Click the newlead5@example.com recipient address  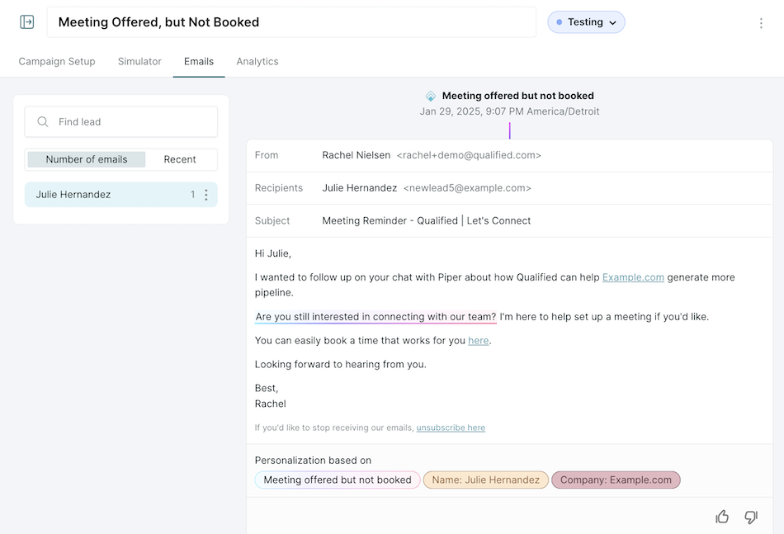click(467, 188)
